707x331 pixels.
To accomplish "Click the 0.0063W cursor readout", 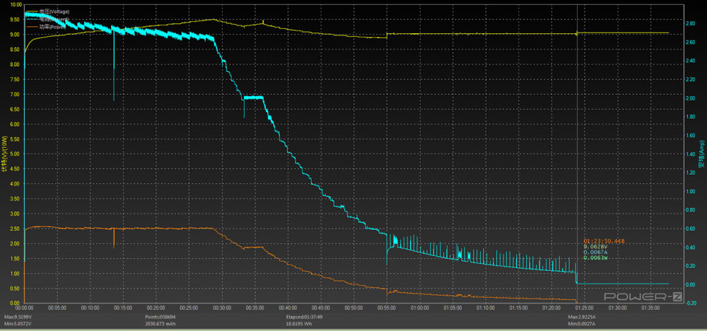I will 595,258.
